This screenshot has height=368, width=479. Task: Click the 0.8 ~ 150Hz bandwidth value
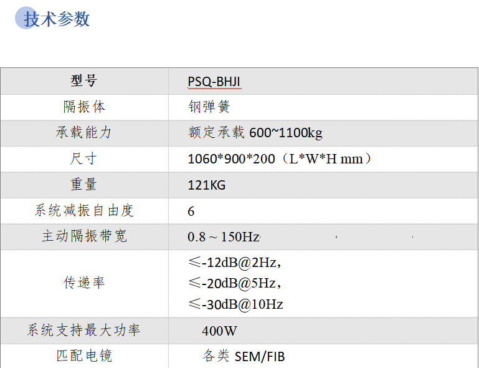coord(223,237)
